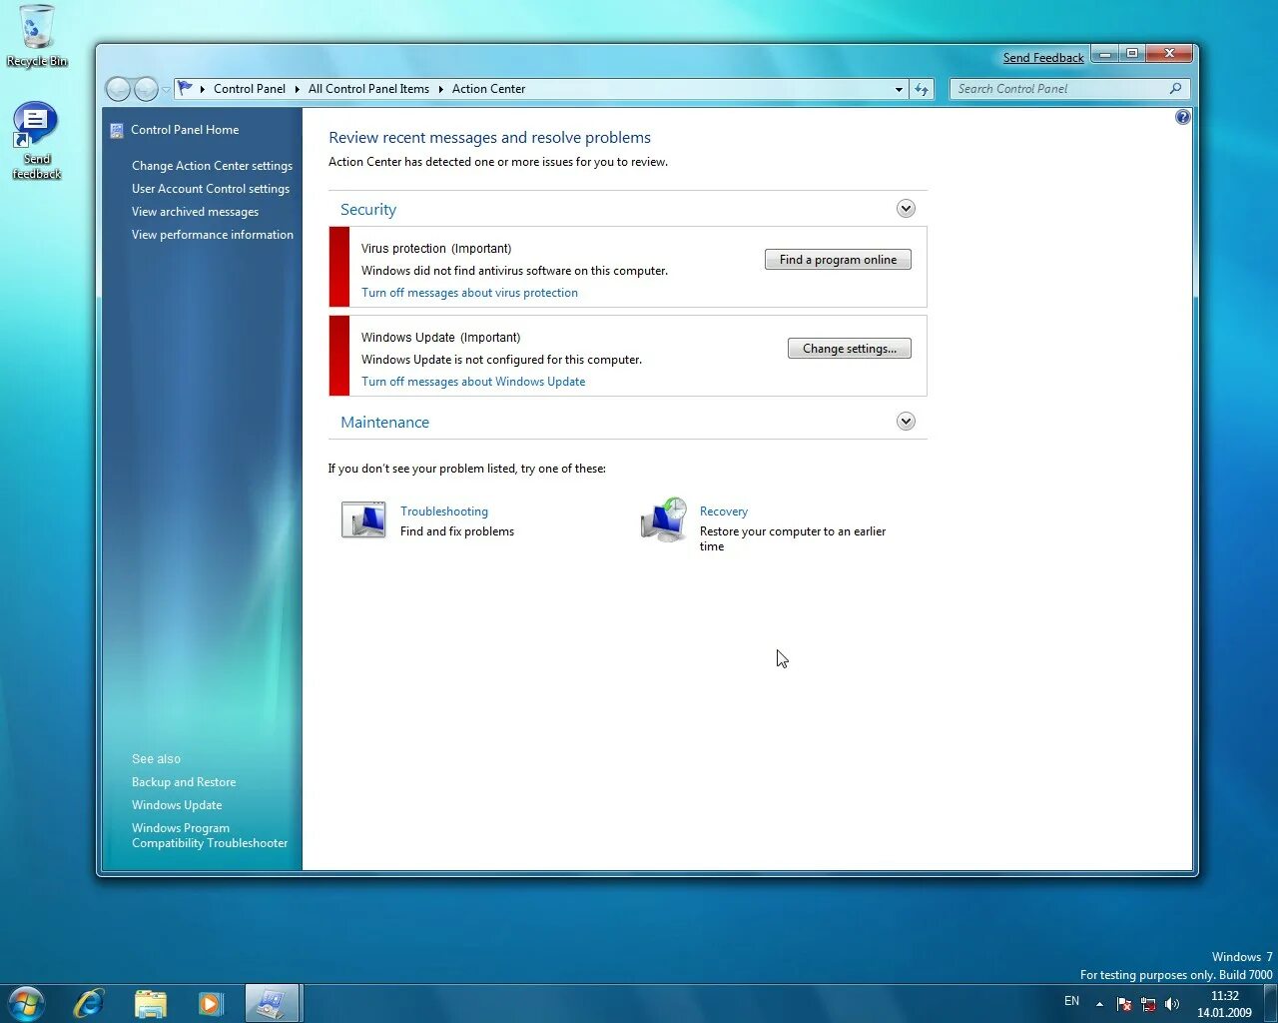Show hidden tray icons arrow
Image resolution: width=1278 pixels, height=1023 pixels.
click(1099, 1004)
